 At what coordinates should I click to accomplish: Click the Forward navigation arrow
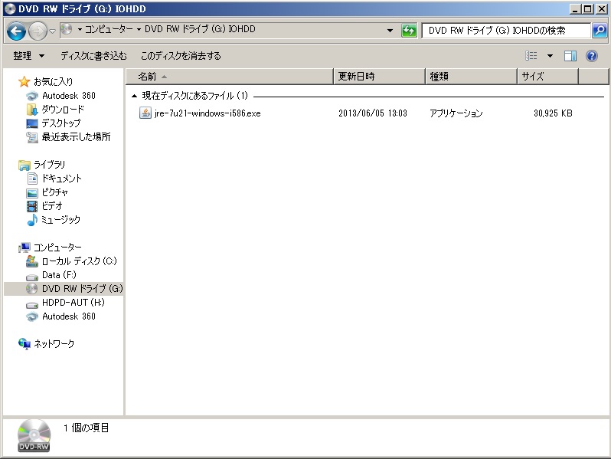[38, 31]
